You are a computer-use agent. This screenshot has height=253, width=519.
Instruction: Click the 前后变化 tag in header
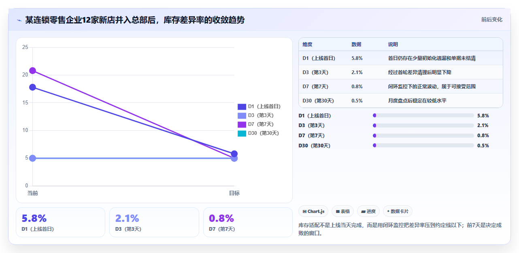click(x=491, y=19)
